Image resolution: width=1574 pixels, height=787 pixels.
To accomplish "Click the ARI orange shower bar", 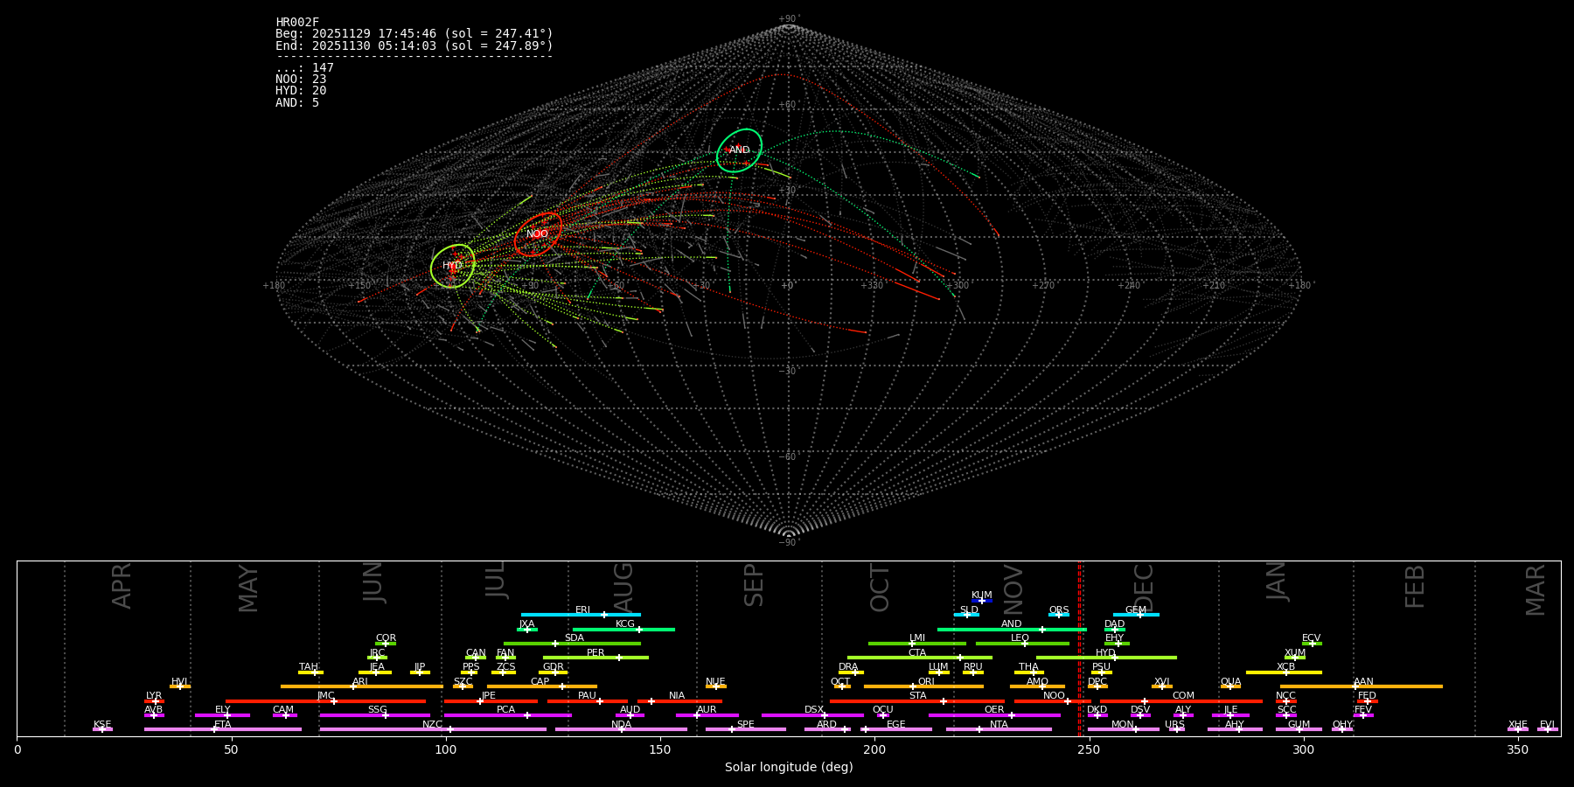I will pyautogui.click(x=362, y=686).
